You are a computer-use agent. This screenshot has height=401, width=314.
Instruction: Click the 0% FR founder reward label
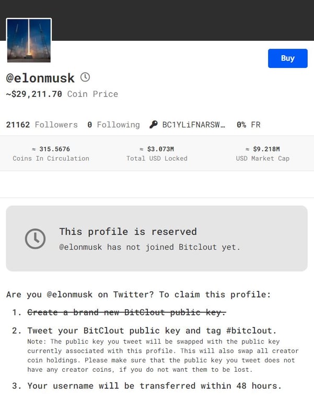point(248,125)
